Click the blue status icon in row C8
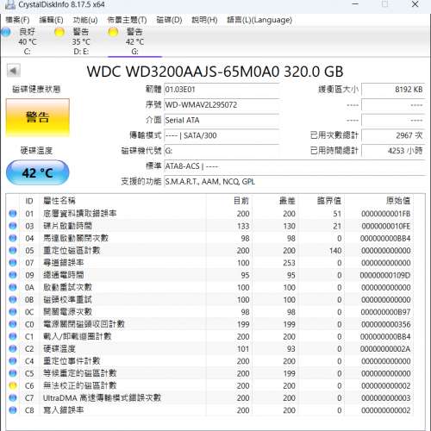Image resolution: width=431 pixels, height=431 pixels. pyautogui.click(x=13, y=410)
